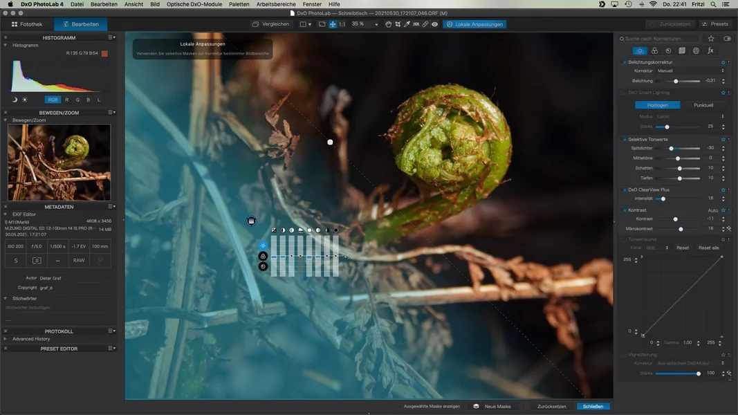
Task: Toggle the active corrections switch
Action: [727, 39]
